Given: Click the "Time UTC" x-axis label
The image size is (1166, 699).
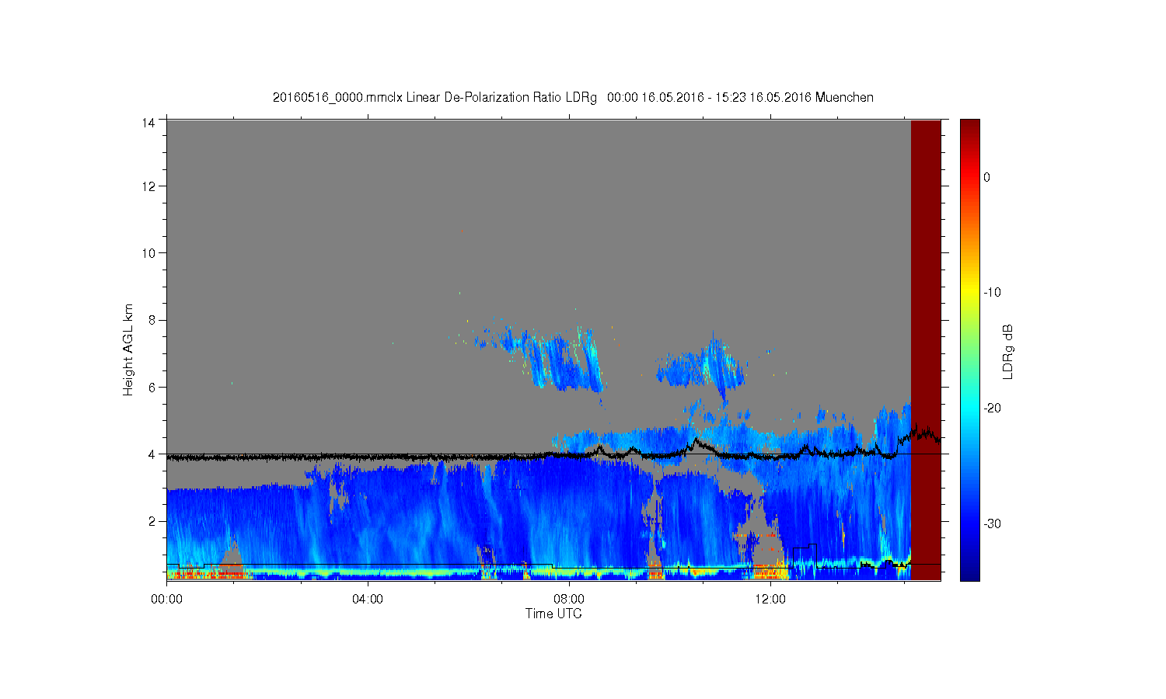Looking at the screenshot, I should [553, 614].
